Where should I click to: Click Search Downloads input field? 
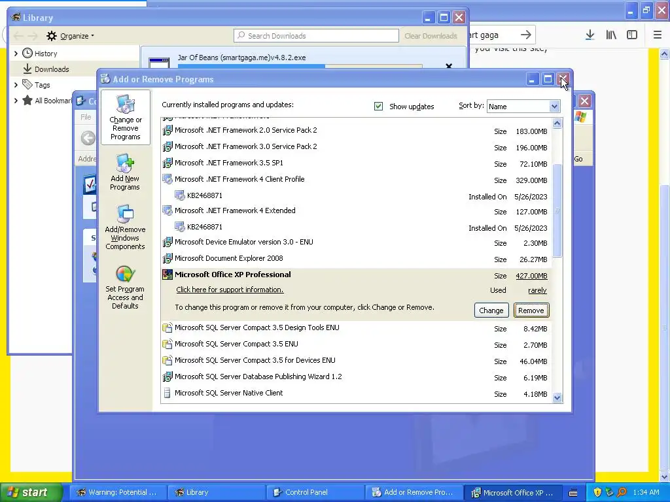pos(316,36)
